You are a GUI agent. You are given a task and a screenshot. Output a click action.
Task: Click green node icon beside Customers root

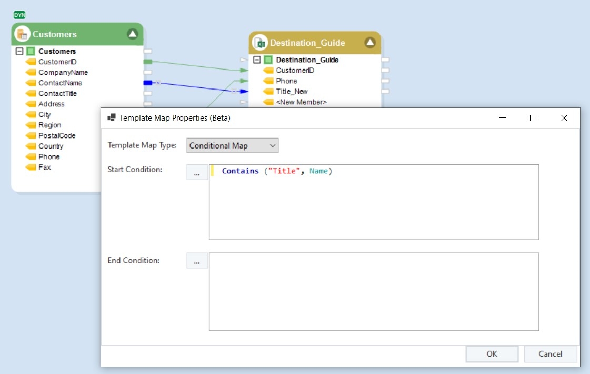[x=31, y=51]
